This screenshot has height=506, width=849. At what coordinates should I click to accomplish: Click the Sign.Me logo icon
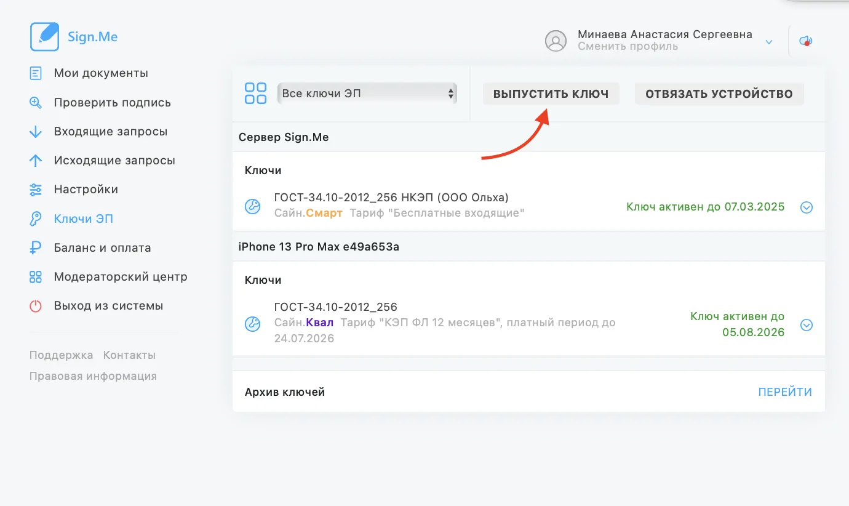(x=44, y=37)
